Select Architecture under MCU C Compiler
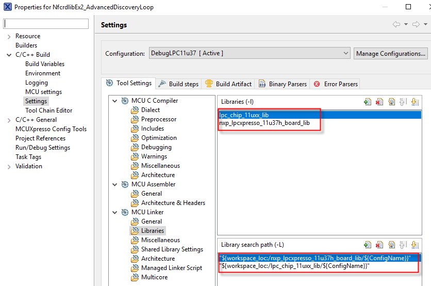 pyautogui.click(x=158, y=175)
